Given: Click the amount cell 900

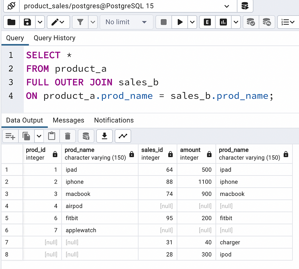Looking at the screenshot, I should point(196,194).
